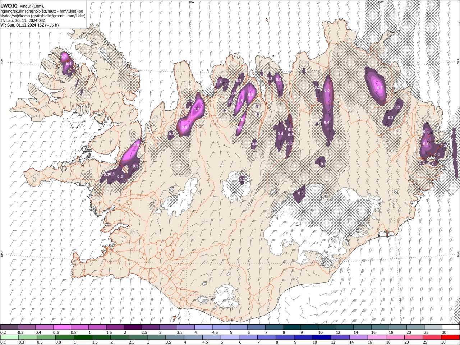
Task: Select the dark plum 0.2 snow legend swatch
Action: (9, 327)
